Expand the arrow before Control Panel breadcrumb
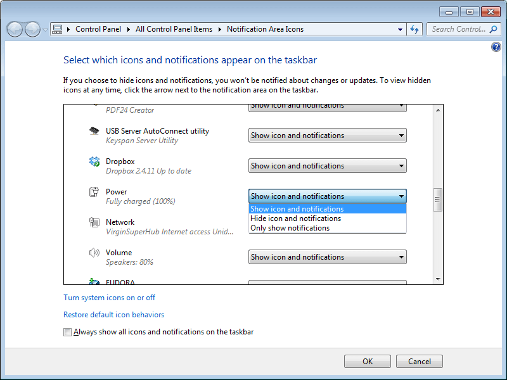 coord(68,29)
